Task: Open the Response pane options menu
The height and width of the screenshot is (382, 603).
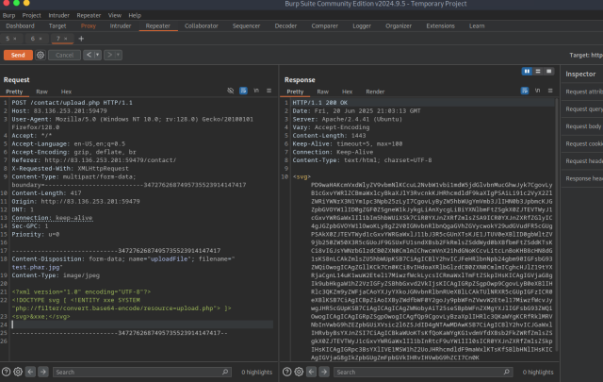Action: pos(550,91)
